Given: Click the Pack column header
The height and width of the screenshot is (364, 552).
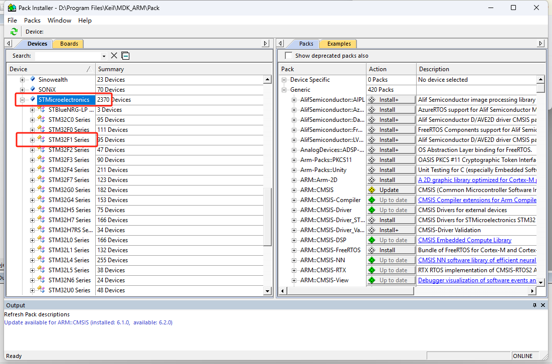Looking at the screenshot, I should [x=322, y=69].
